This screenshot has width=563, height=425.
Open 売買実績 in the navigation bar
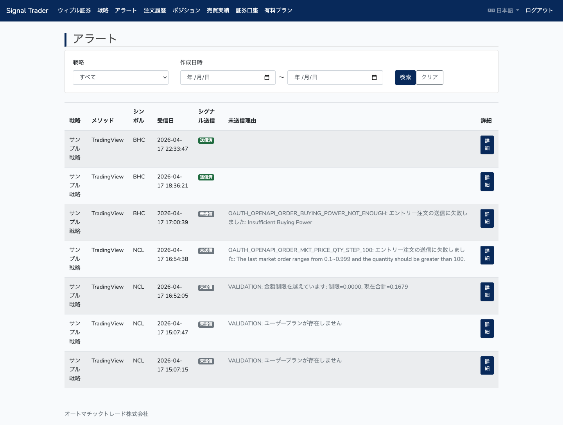[218, 11]
